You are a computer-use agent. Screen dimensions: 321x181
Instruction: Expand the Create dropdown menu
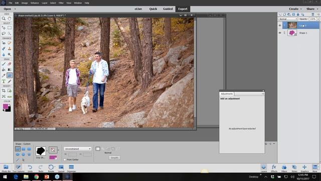pyautogui.click(x=295, y=9)
